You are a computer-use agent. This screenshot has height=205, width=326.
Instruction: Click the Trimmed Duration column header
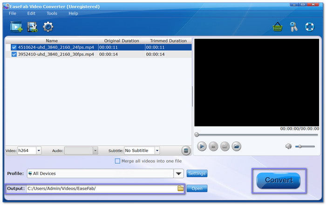coord(168,41)
